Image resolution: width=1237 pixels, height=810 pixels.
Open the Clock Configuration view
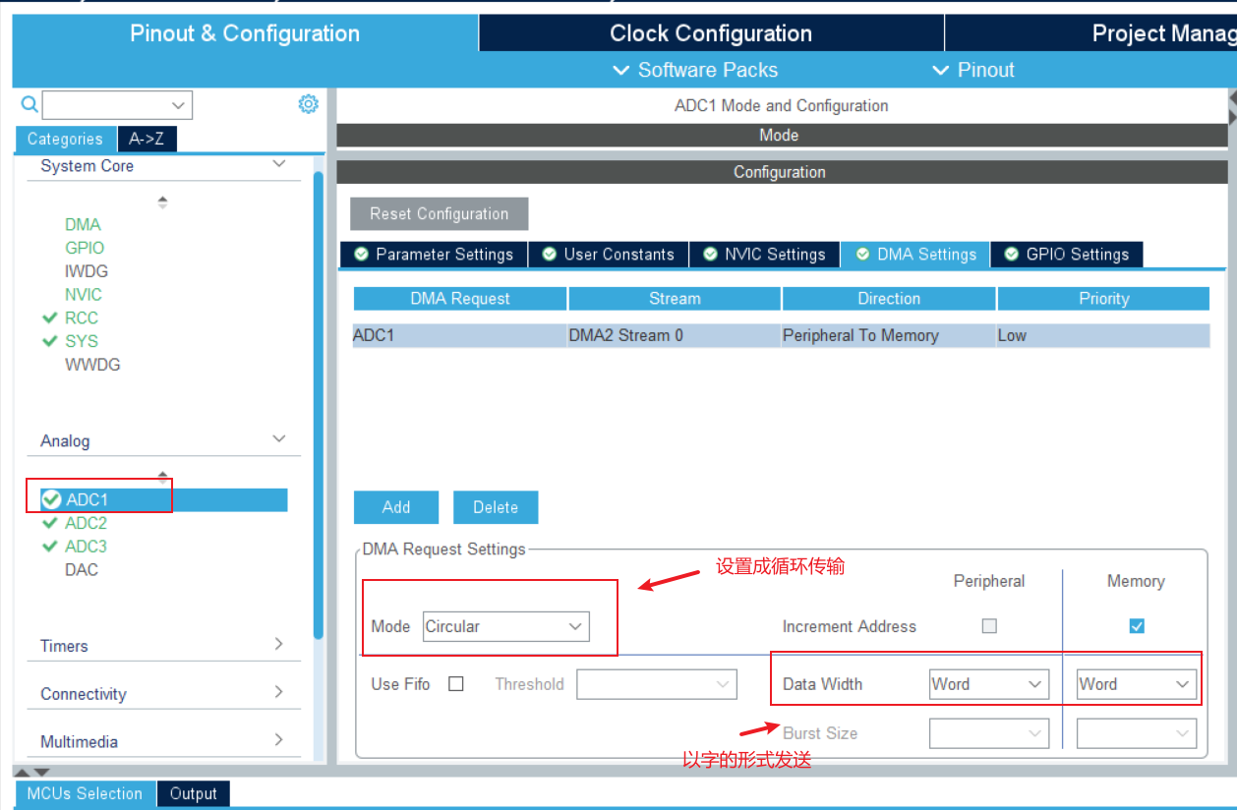point(709,32)
